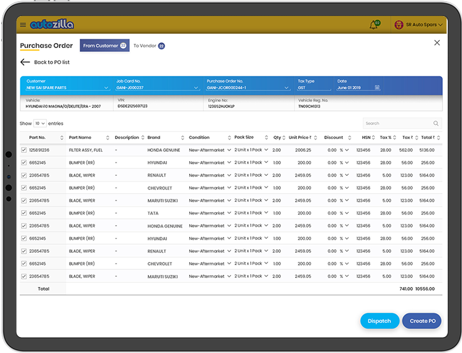
Task: Open Pack Size dropdown for FILTER ASSY, FUEL
Action: coord(266,149)
